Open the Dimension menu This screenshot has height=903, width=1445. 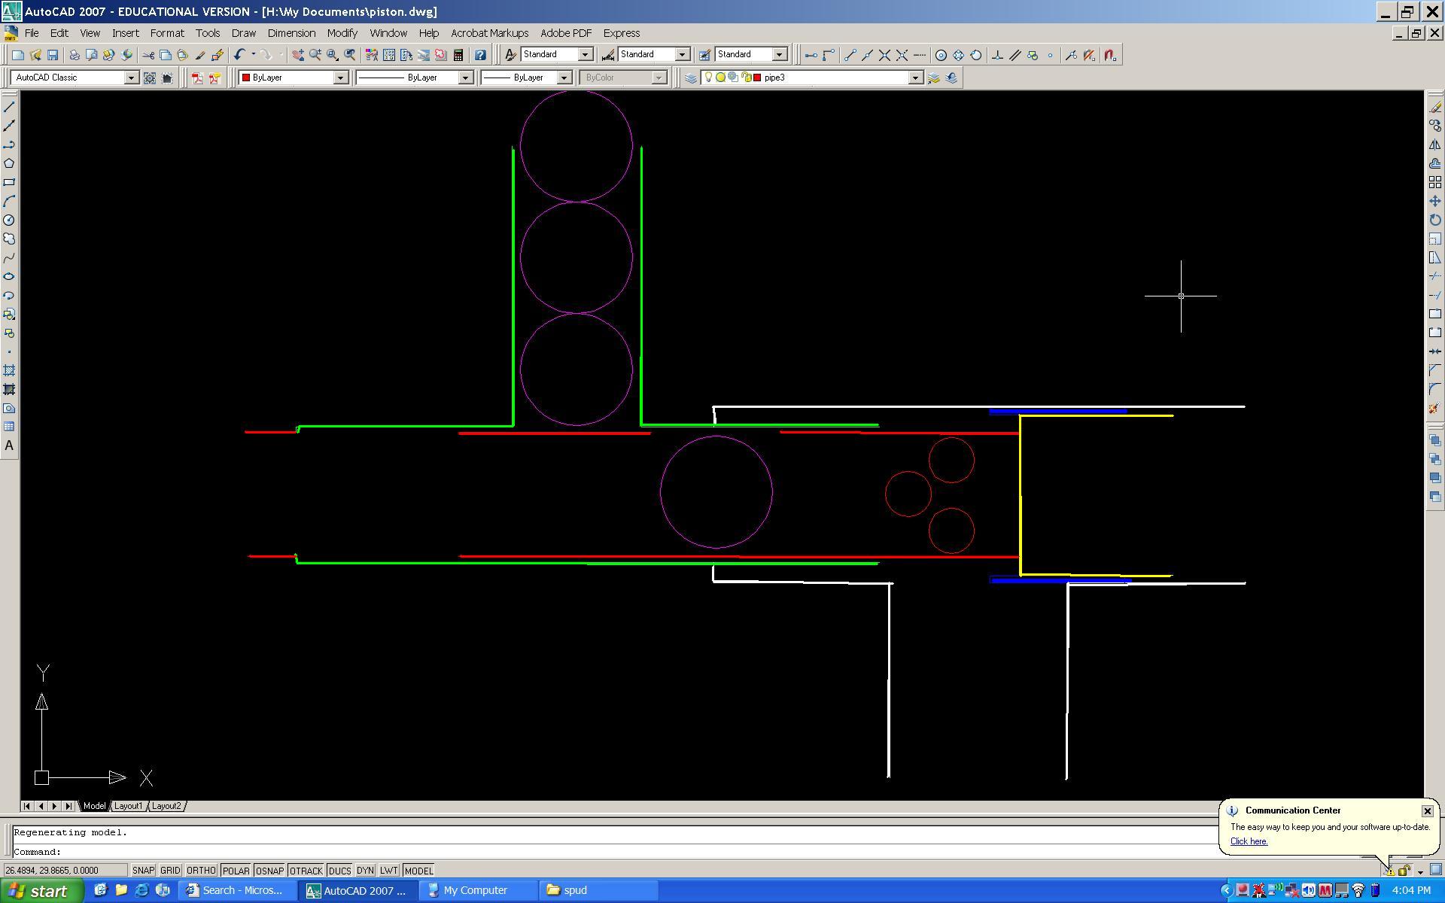tap(291, 33)
